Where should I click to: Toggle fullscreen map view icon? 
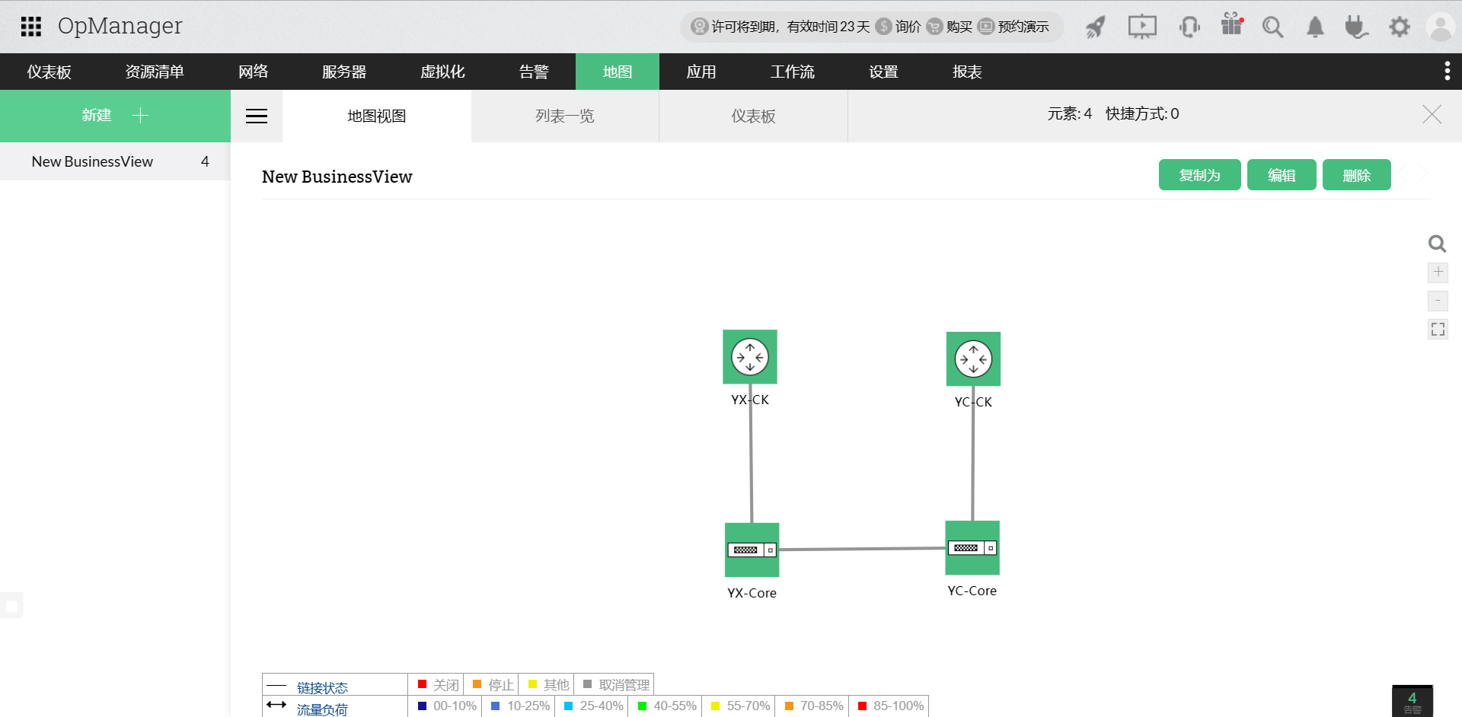pos(1438,330)
